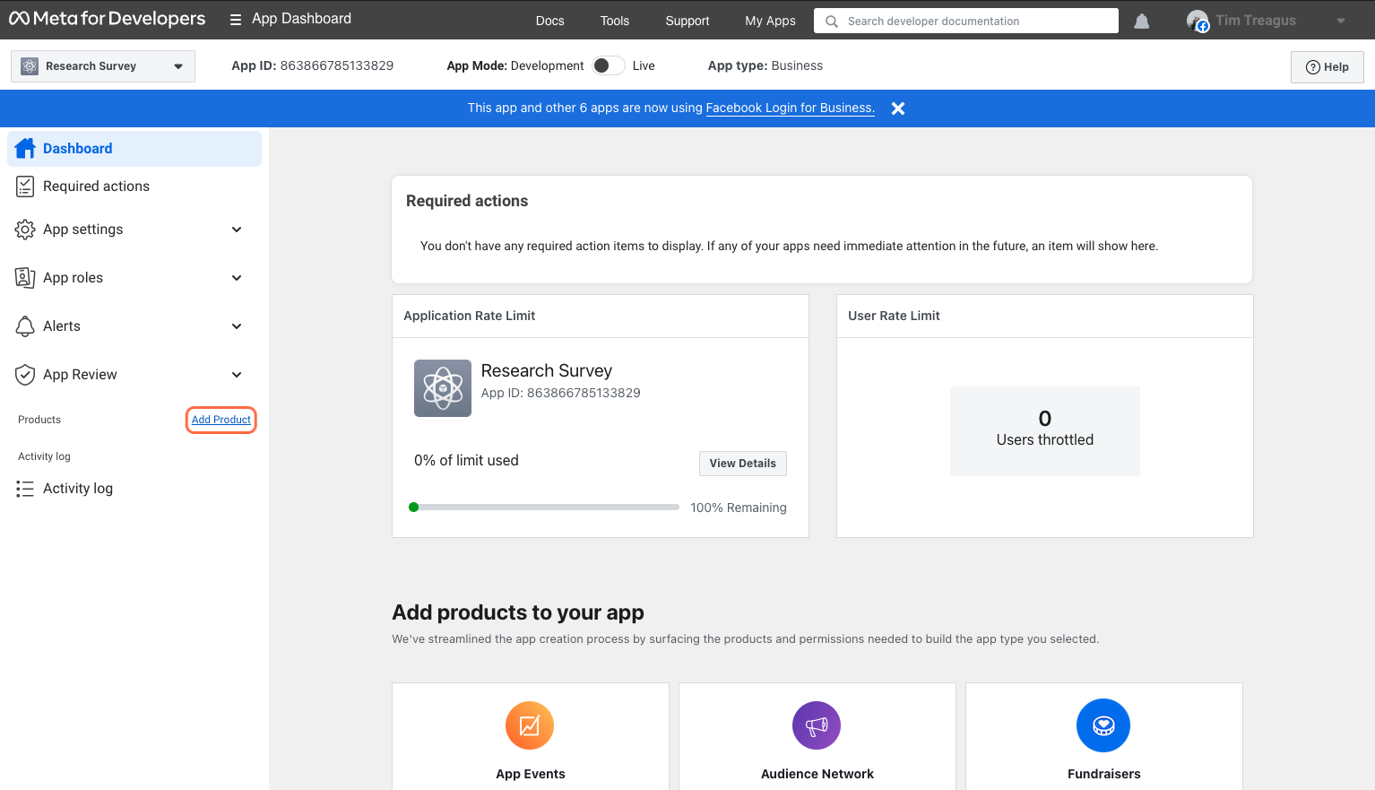
Task: Go to My Apps
Action: pos(771,21)
